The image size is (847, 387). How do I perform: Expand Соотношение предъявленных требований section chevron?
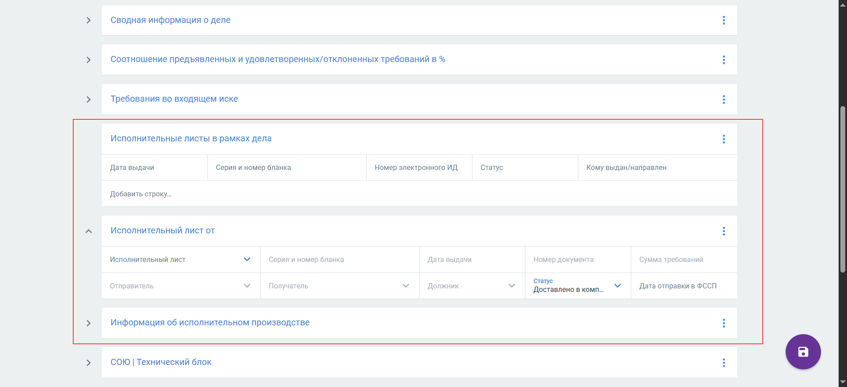tap(89, 60)
